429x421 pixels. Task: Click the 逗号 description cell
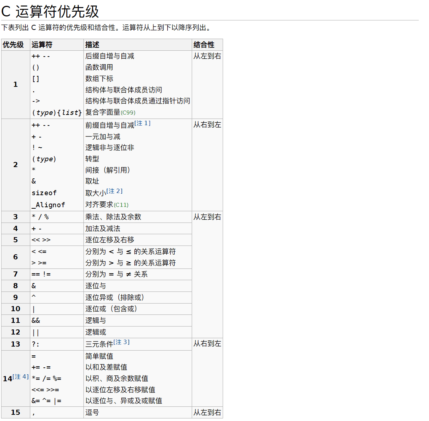coord(138,413)
